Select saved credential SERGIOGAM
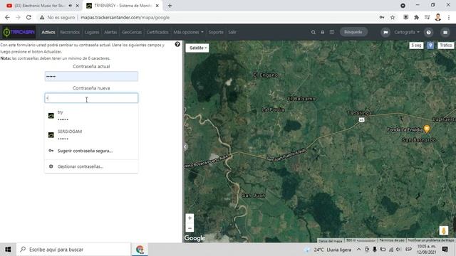This screenshot has height=256, width=456. (x=91, y=135)
